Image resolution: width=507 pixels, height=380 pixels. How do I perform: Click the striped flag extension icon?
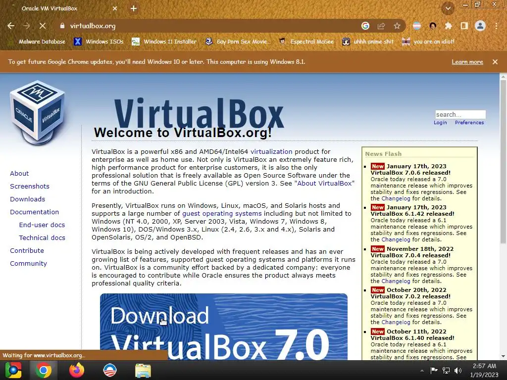[x=417, y=26]
